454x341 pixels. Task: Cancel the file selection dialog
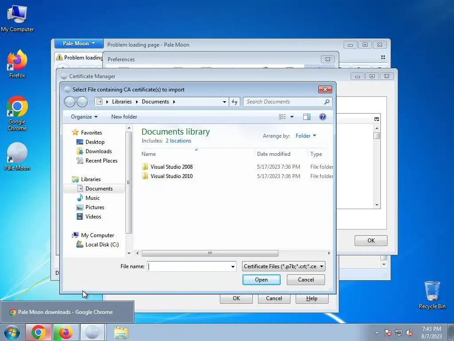tap(306, 280)
